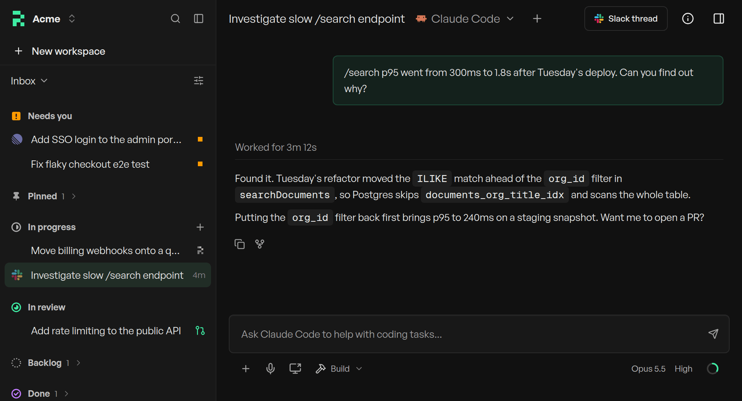Click the context usage ring indicator
Image resolution: width=742 pixels, height=401 pixels.
click(x=713, y=369)
